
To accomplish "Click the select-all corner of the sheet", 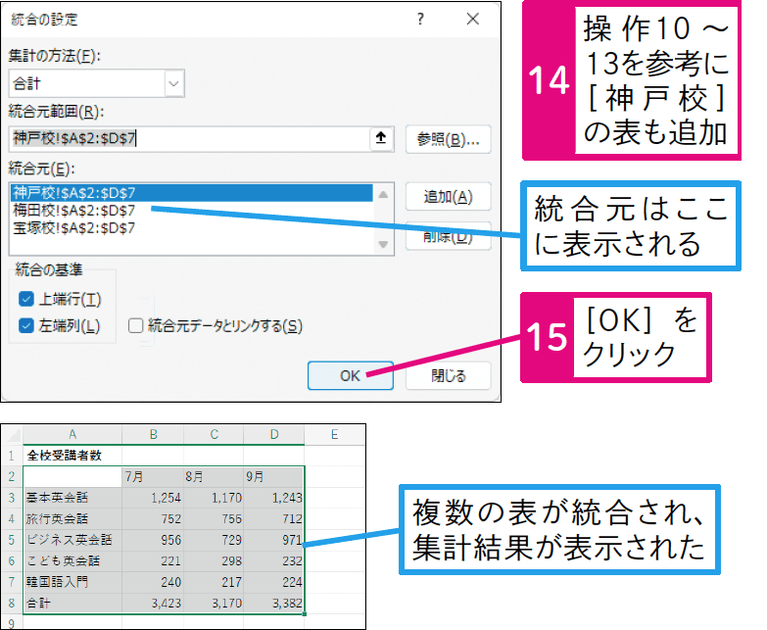I will point(12,434).
